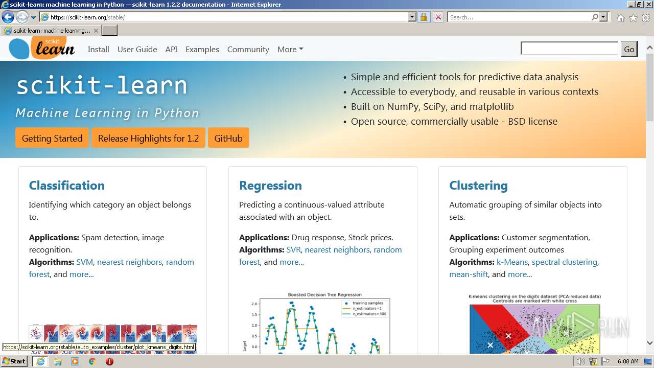
Task: Select the scikit-learn browser tab
Action: (51, 31)
